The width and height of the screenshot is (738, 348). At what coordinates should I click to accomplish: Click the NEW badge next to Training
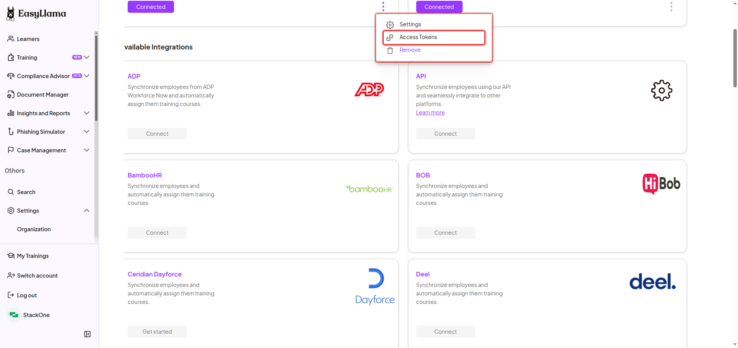click(x=77, y=57)
